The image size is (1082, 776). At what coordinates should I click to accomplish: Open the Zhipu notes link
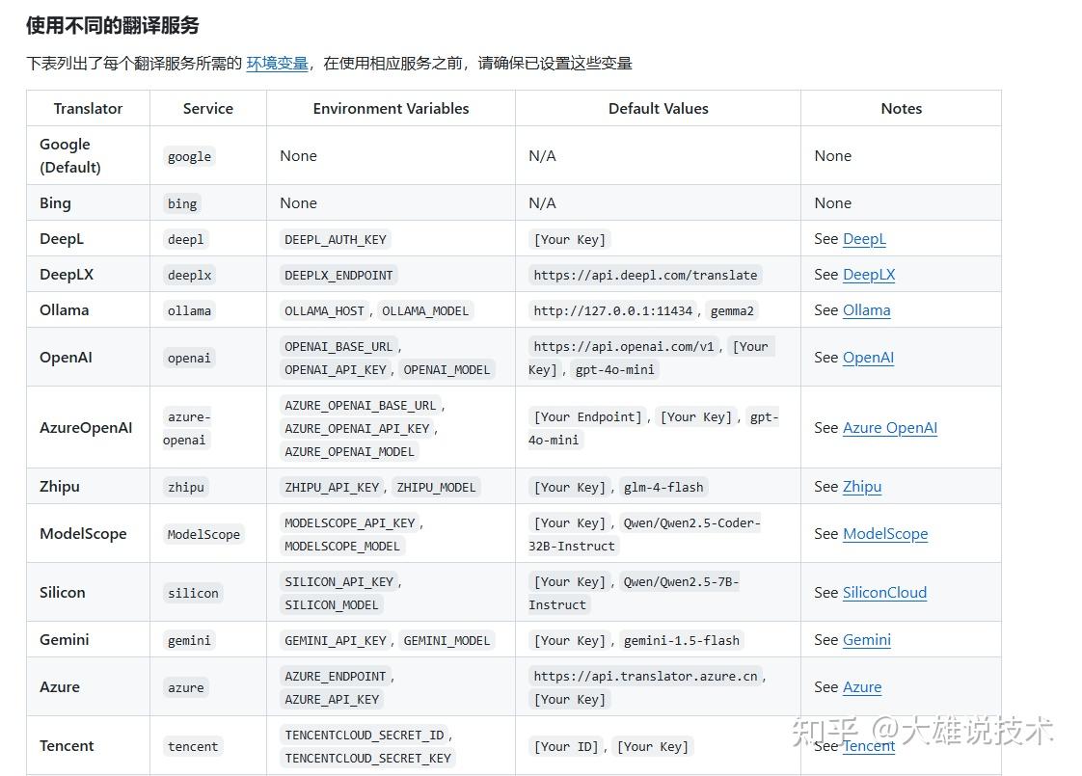[x=862, y=486]
